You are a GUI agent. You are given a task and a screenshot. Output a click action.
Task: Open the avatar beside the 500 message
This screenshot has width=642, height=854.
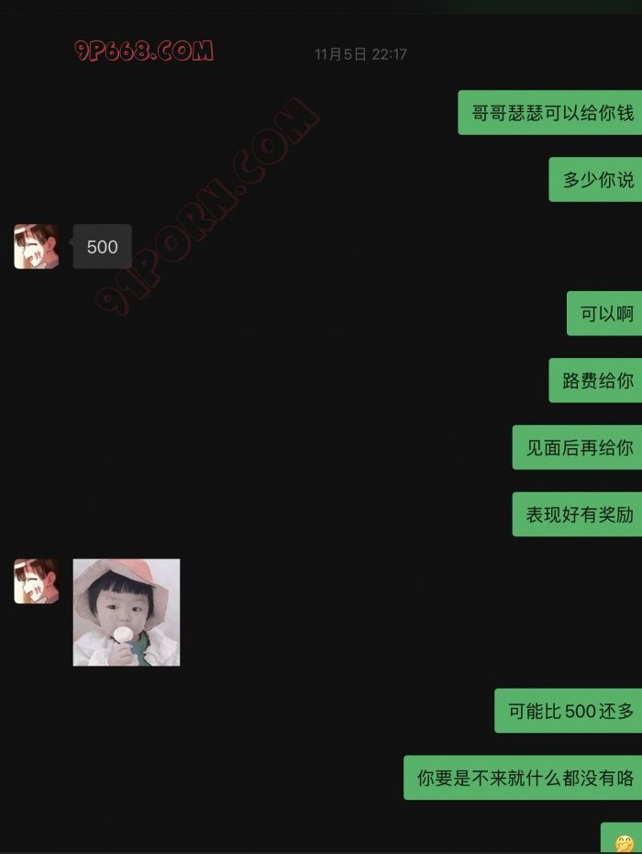click(x=36, y=246)
